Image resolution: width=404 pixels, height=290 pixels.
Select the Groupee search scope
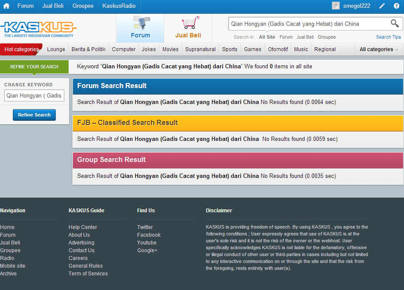tap(327, 37)
